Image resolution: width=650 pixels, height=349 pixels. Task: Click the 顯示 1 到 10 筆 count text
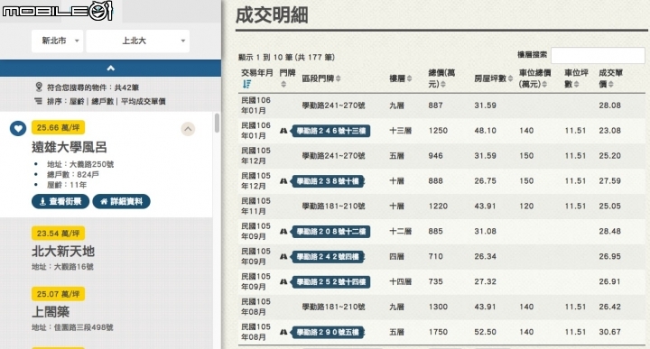click(x=286, y=57)
